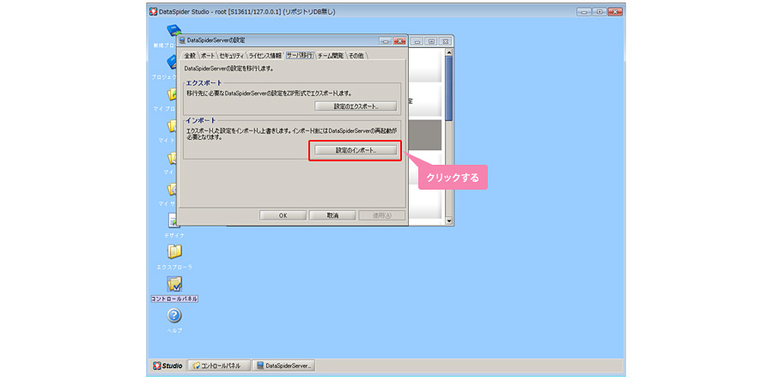The image size is (773, 381).
Task: Open the チーム開発 tab
Action: [x=331, y=55]
